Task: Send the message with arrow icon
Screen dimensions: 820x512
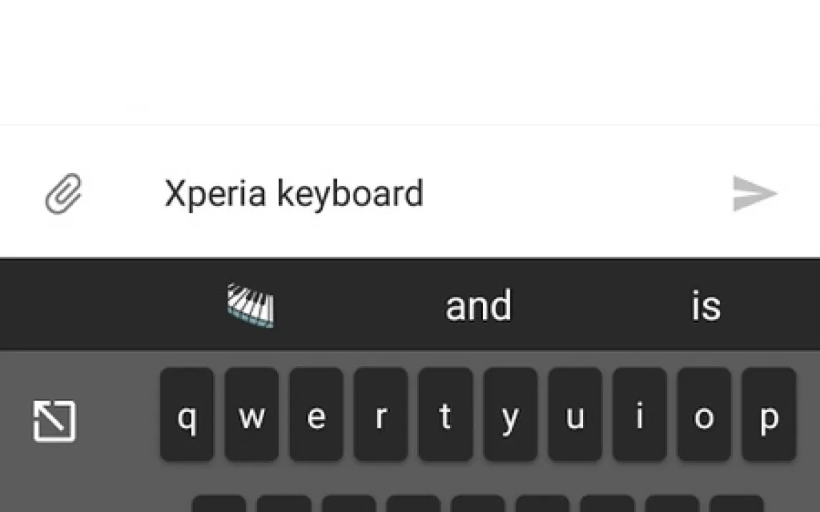Action: [755, 194]
